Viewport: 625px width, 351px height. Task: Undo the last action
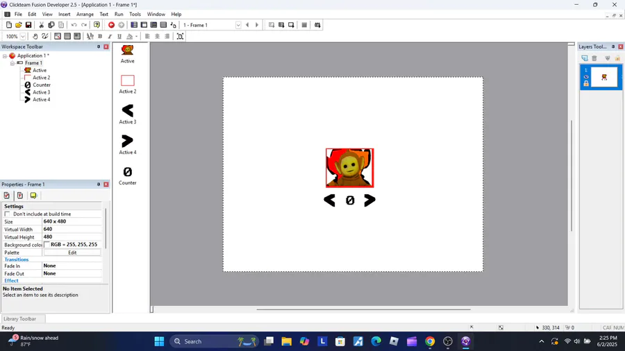74,25
